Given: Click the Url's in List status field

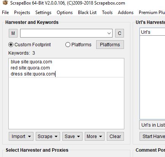Looking at the screenshot, I should point(152,125).
